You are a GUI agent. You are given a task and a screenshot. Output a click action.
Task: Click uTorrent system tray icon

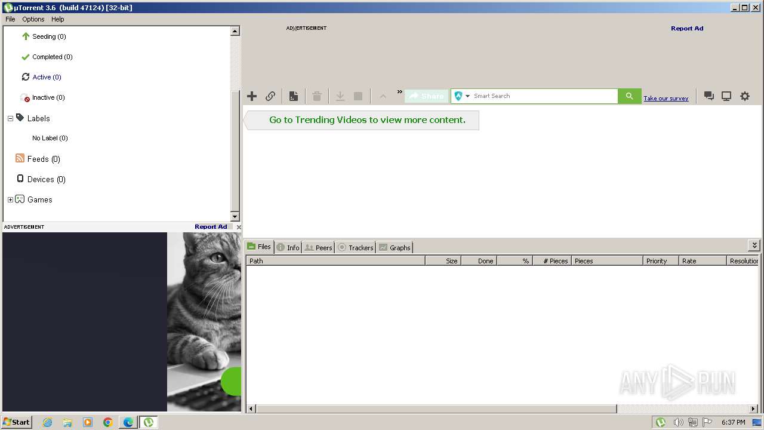pos(661,422)
